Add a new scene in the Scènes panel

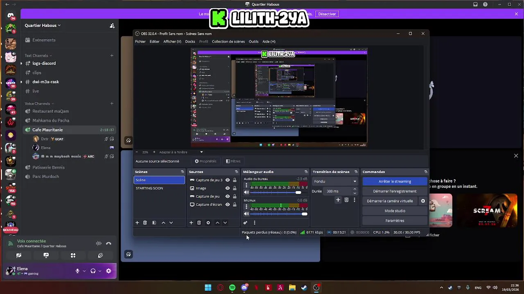[x=137, y=223]
